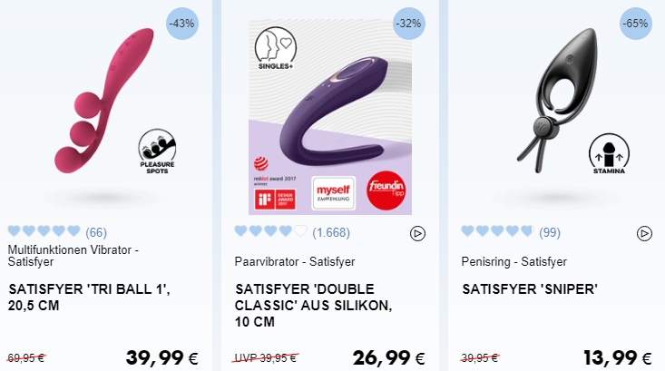Click the 26,99 € price
The height and width of the screenshot is (371, 665).
point(388,358)
